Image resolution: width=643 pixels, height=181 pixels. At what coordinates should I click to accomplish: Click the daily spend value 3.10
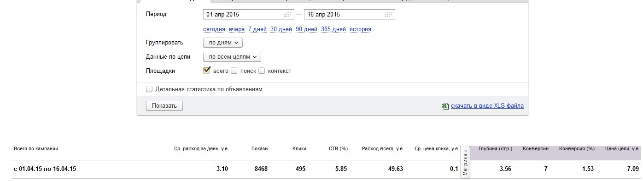(x=222, y=169)
